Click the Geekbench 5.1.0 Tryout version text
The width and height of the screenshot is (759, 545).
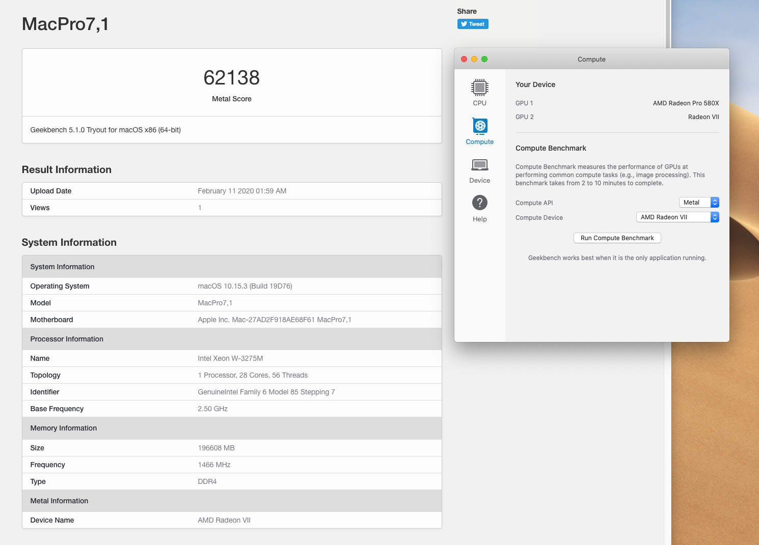coord(105,130)
